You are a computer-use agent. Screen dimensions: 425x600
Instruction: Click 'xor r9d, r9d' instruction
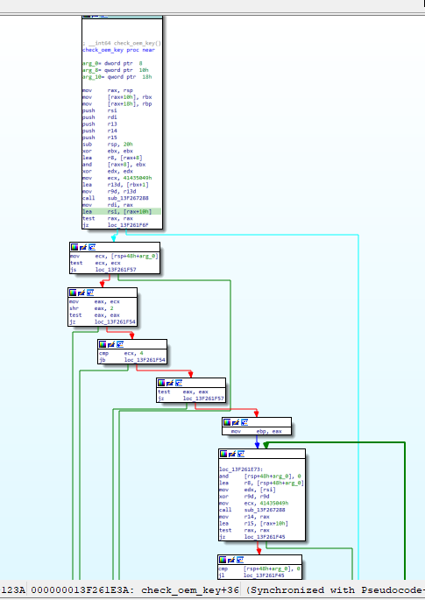[x=245, y=497]
